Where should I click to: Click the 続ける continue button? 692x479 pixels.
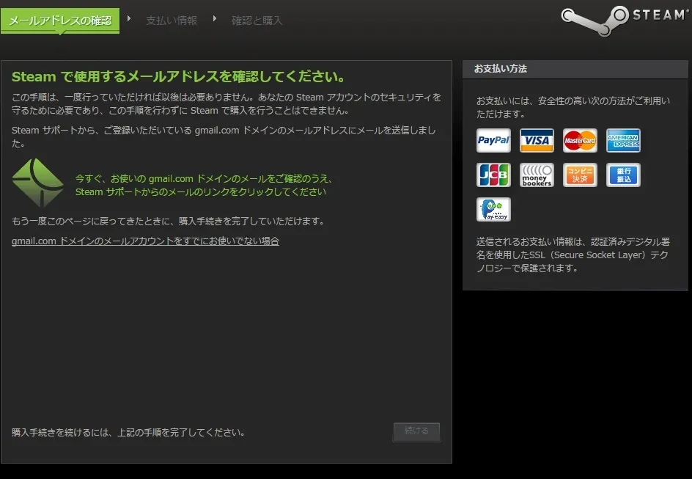[416, 431]
